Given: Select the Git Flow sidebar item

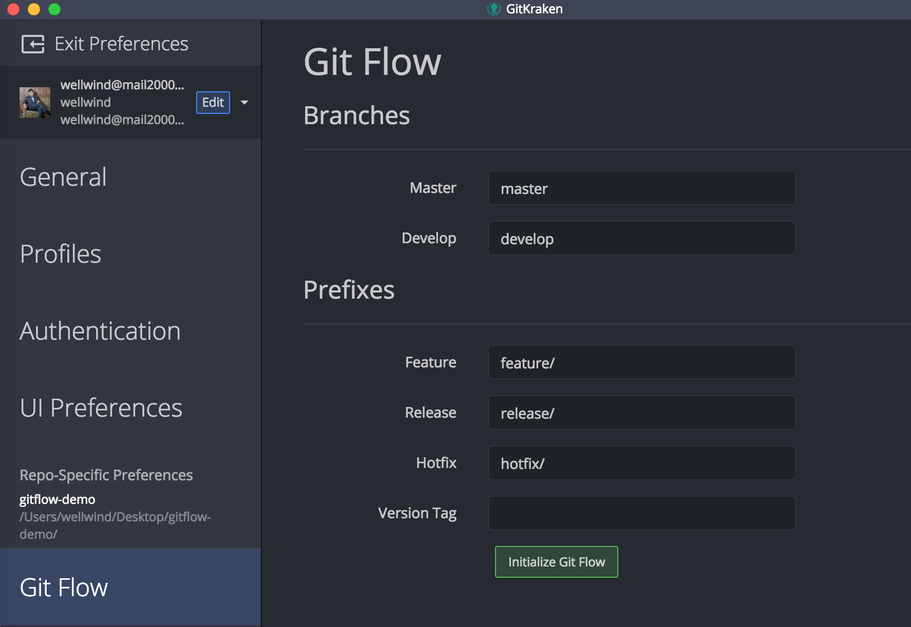Looking at the screenshot, I should click(64, 587).
